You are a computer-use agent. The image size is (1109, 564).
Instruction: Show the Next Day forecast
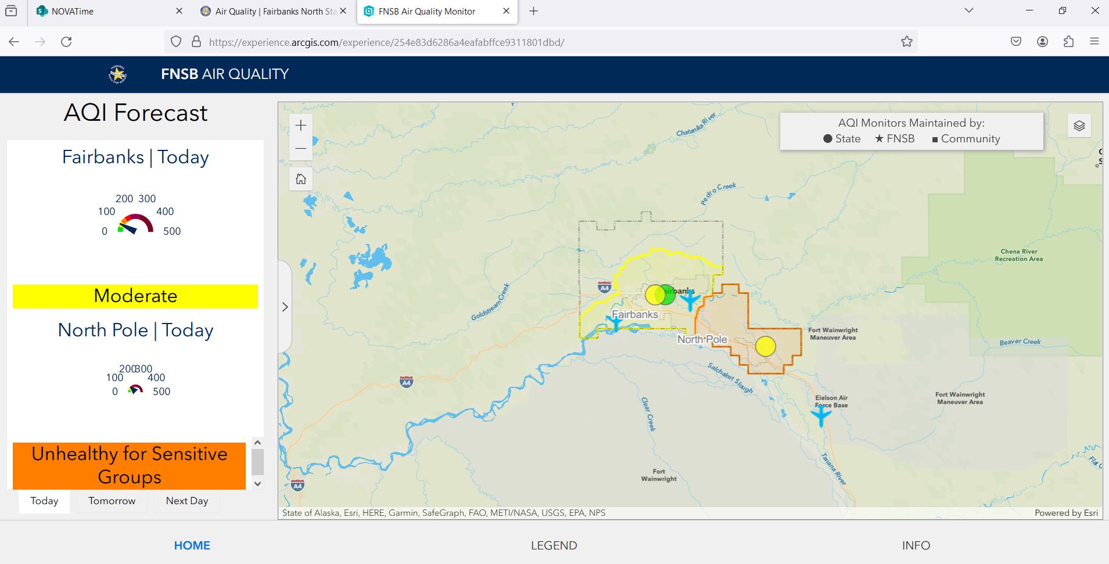tap(187, 501)
